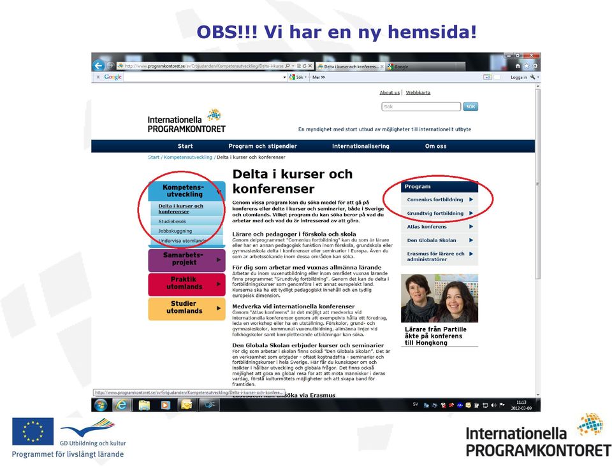
Task: Open the Outlook taskbar icon
Action: (187, 405)
